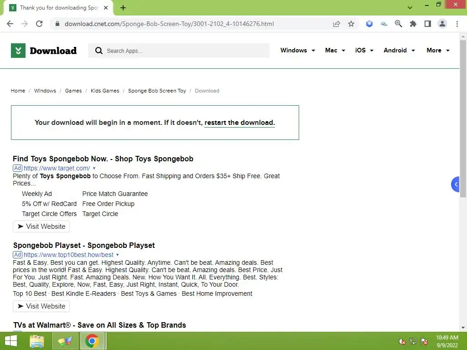Open the Action Center flag icon
This screenshot has height=350, width=467.
424,341
